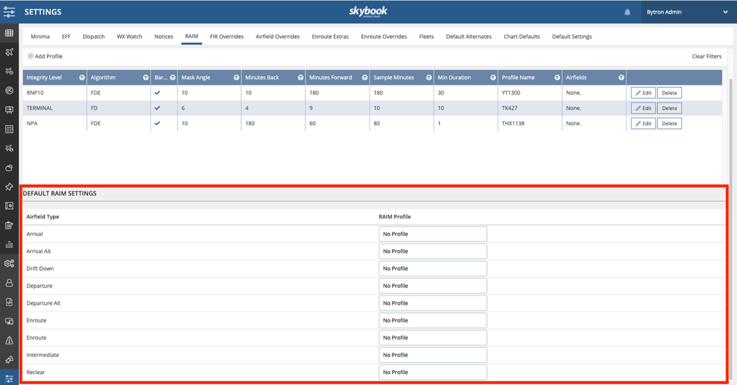The image size is (737, 385).
Task: Click the top-left sliders menu icon
Action: (x=9, y=12)
